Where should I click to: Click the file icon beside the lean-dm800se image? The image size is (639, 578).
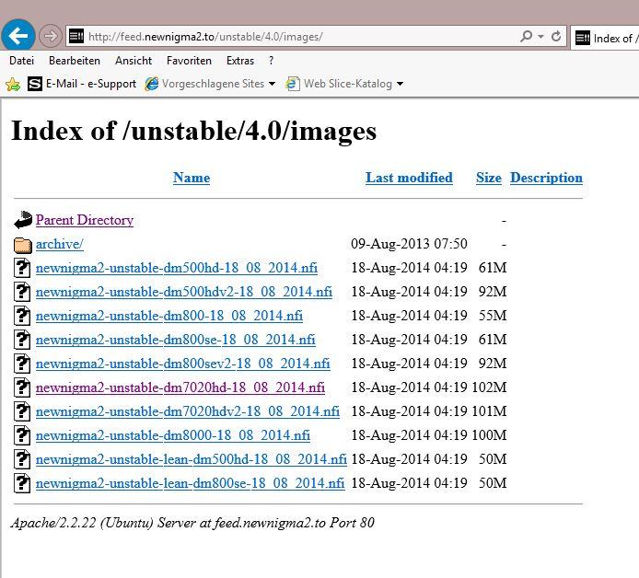click(22, 483)
